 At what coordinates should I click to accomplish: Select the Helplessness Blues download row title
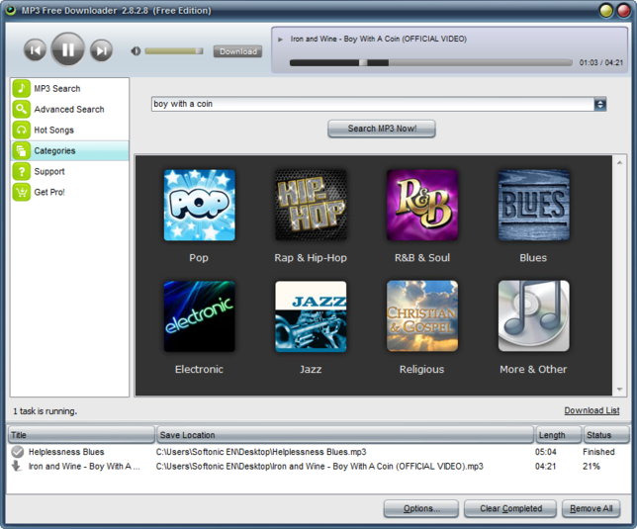(66, 452)
